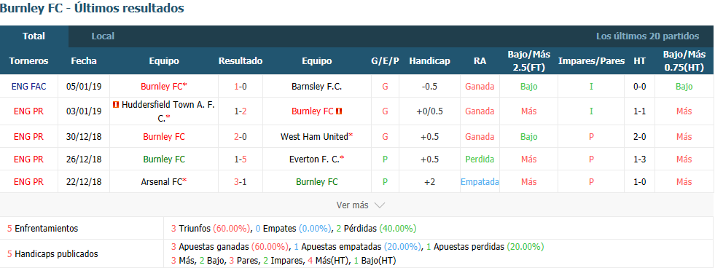This screenshot has height=268, width=715.
Task: Click the ENG FAC tournament link
Action: pos(29,86)
